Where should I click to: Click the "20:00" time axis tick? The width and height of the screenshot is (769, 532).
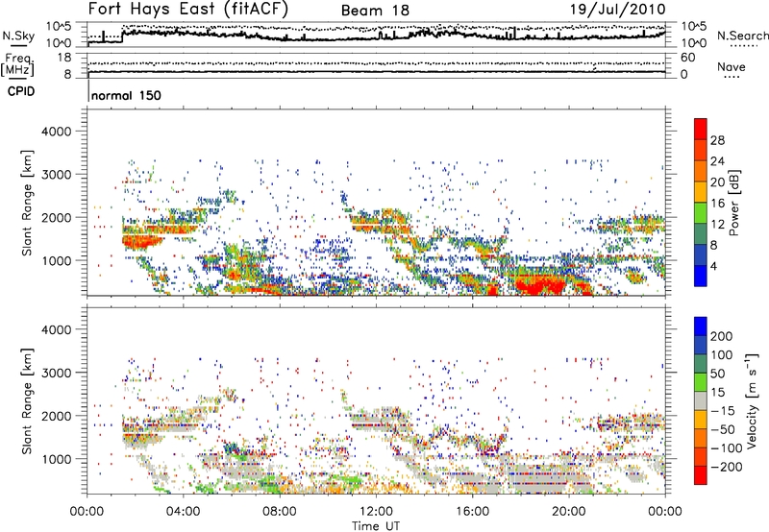[568, 512]
